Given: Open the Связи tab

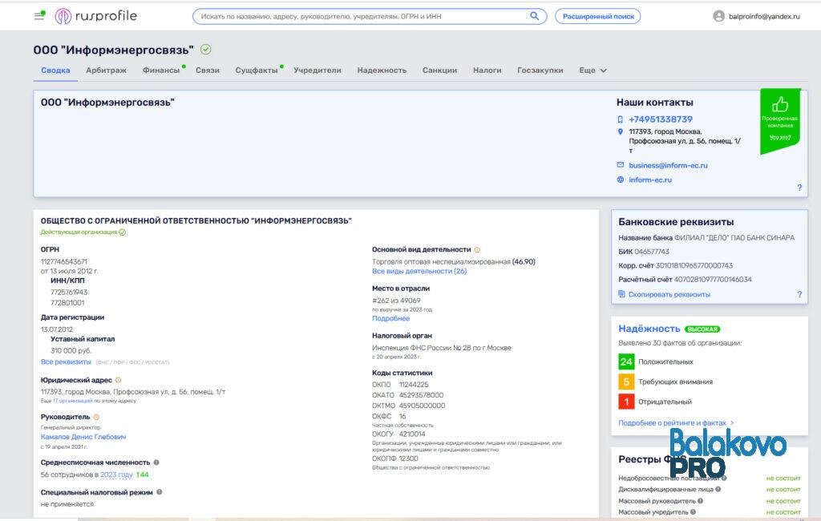Looking at the screenshot, I should tap(208, 71).
